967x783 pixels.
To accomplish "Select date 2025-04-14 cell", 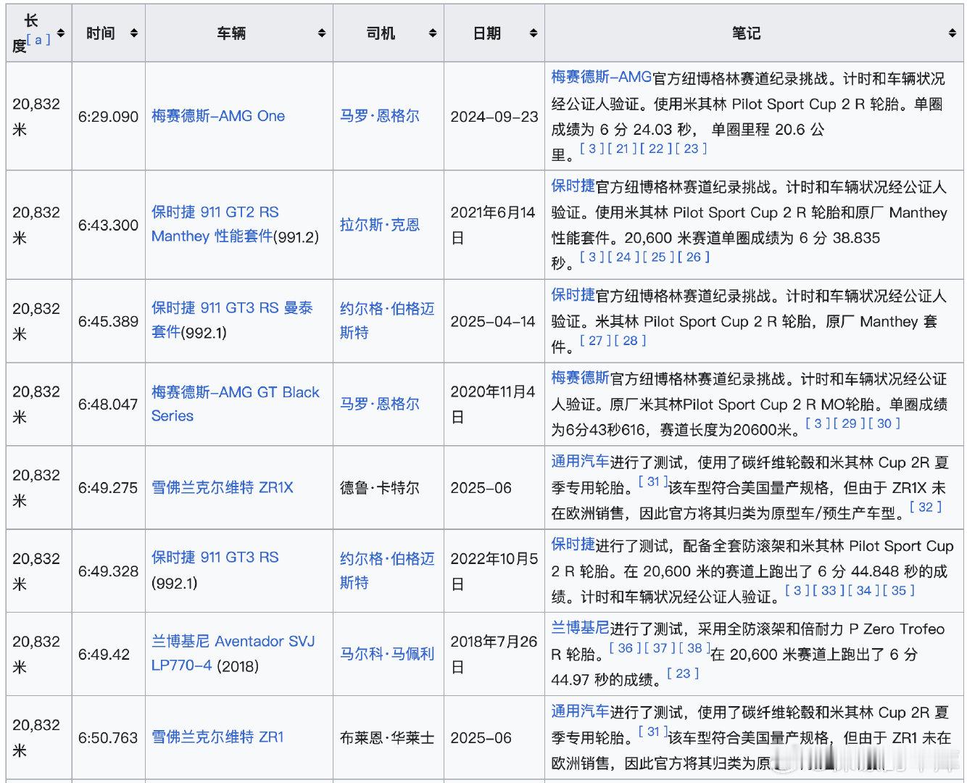I will coord(494,320).
